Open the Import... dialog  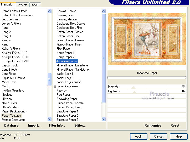[x=34, y=126]
